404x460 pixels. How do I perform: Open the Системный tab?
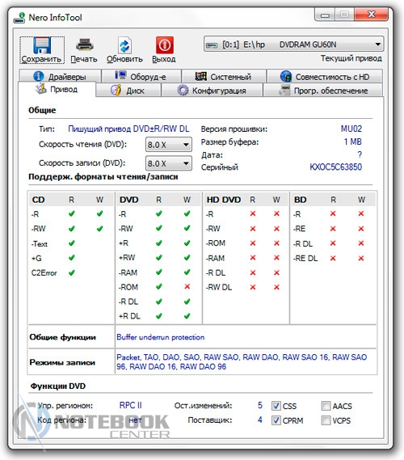coord(224,77)
